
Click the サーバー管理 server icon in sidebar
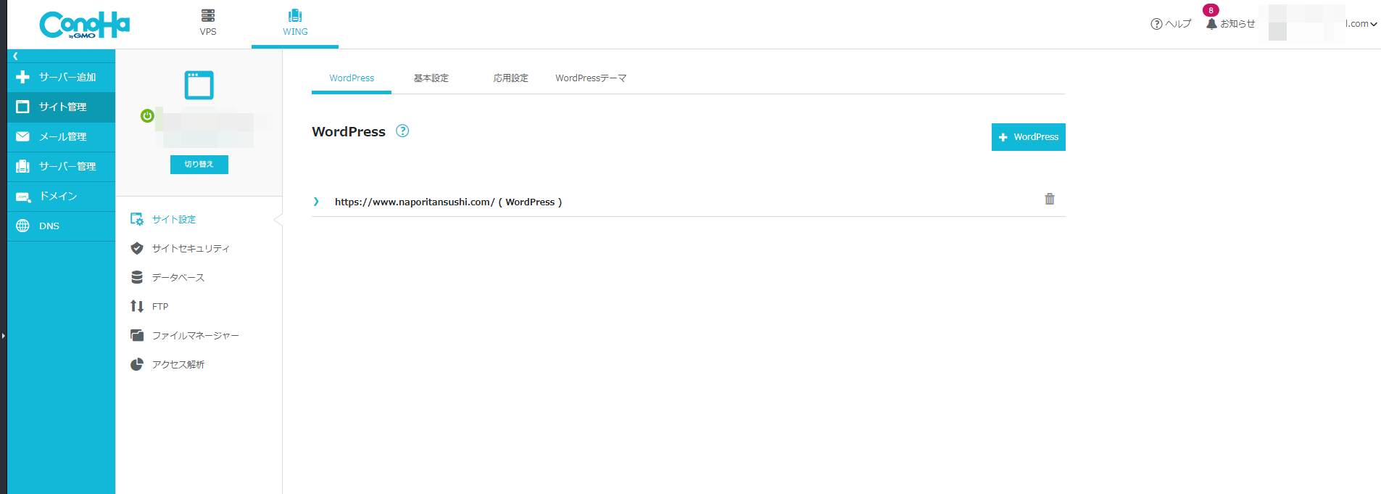point(22,166)
